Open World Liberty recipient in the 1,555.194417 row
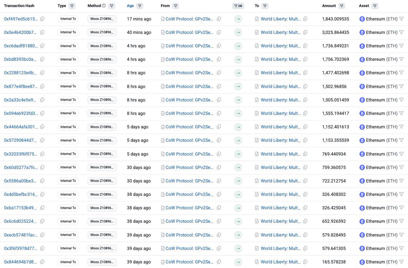 (281, 113)
